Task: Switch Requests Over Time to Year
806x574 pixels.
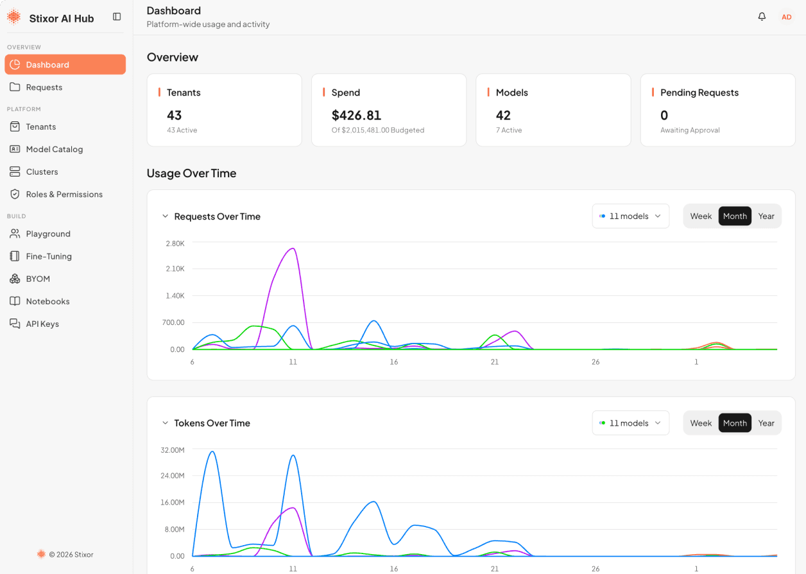Action: click(x=766, y=216)
